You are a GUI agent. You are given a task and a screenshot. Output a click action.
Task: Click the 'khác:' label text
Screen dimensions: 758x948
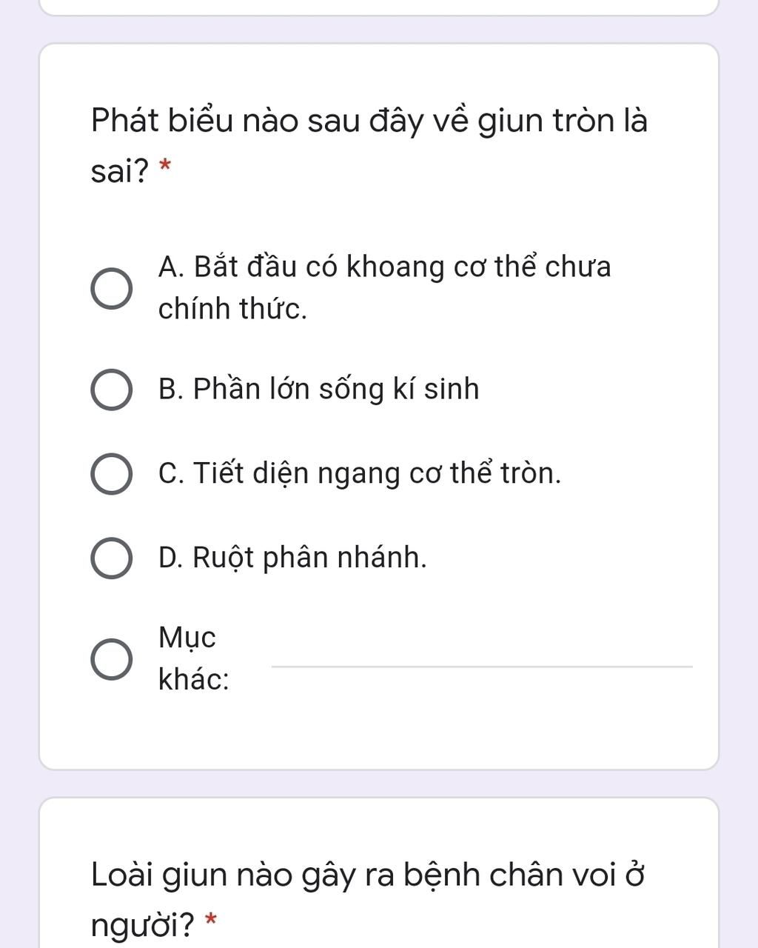pyautogui.click(x=194, y=679)
